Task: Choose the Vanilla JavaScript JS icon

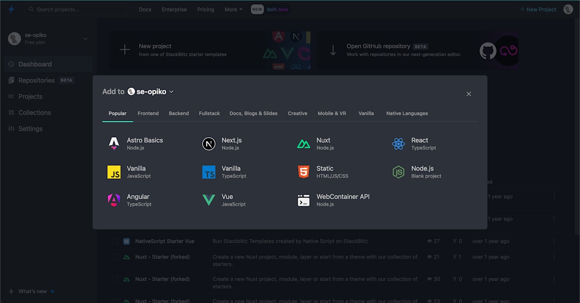Action: [114, 172]
